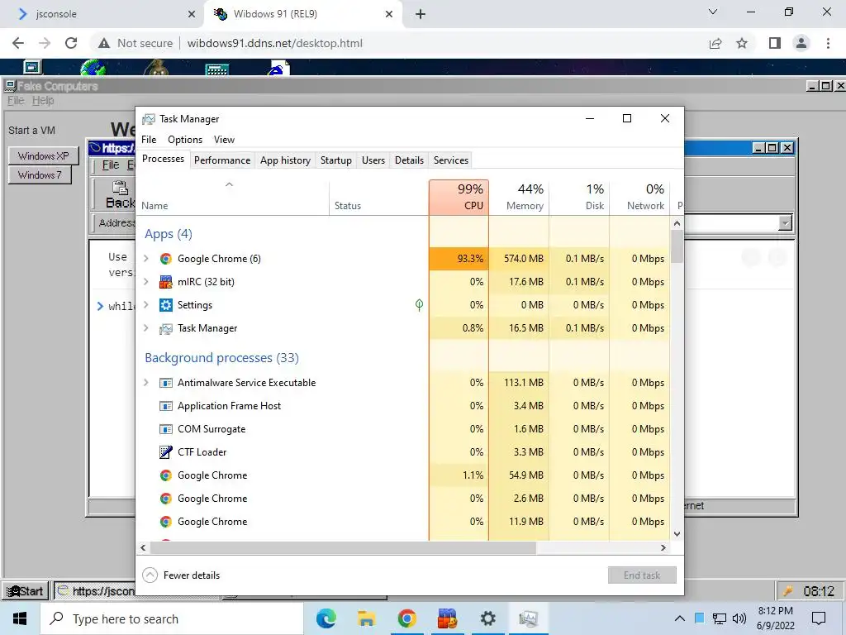Open the Users tab
Image resolution: width=846 pixels, height=635 pixels.
coord(373,160)
